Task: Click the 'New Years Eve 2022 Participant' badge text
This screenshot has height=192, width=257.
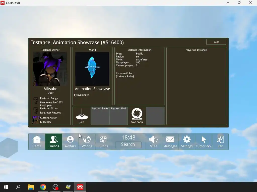Action: point(51,104)
